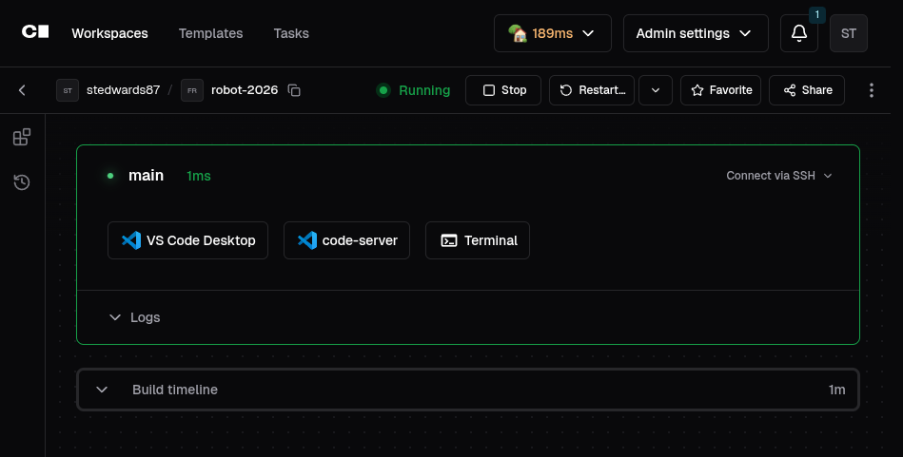Open the Tasks nav item
Viewport: 903px width, 457px height.
click(291, 33)
